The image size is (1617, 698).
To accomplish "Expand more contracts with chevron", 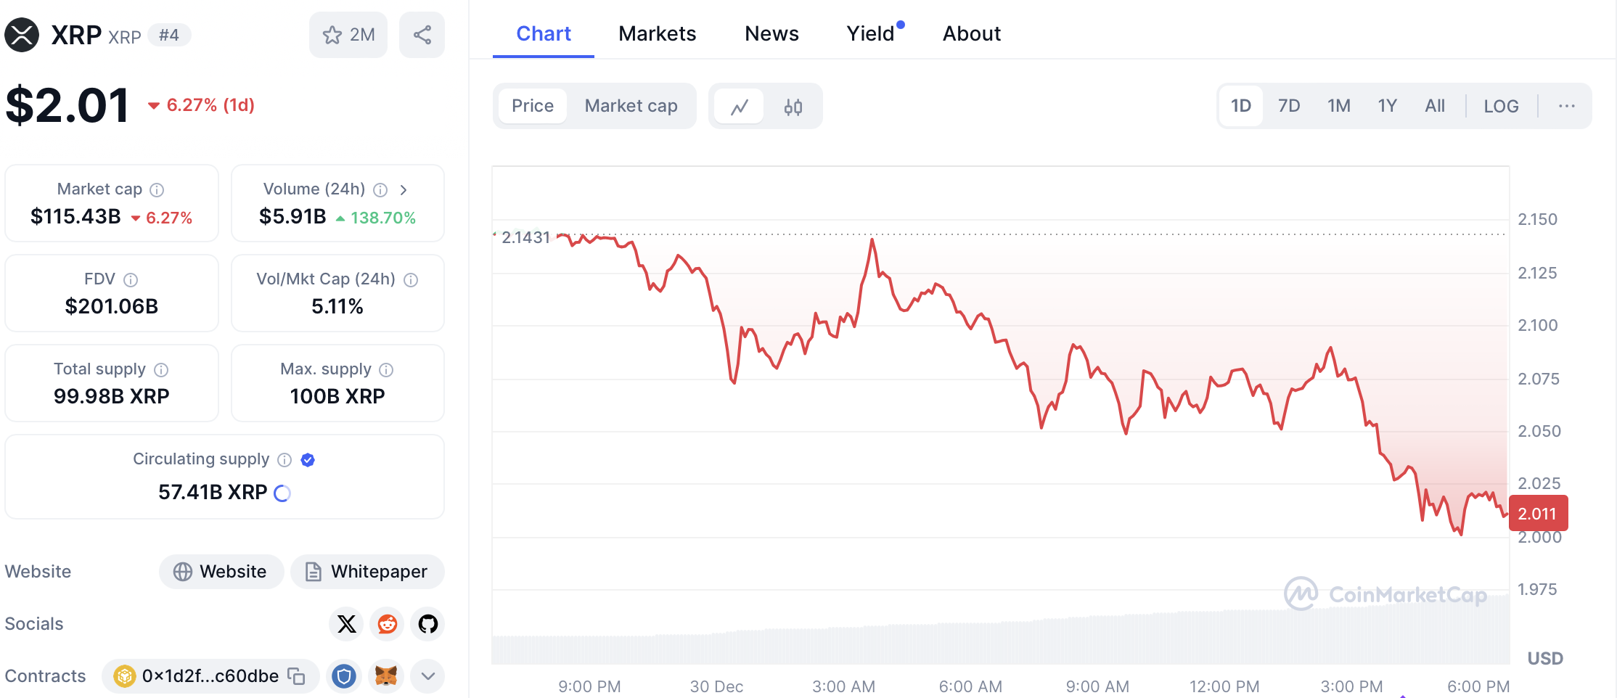I will [428, 676].
